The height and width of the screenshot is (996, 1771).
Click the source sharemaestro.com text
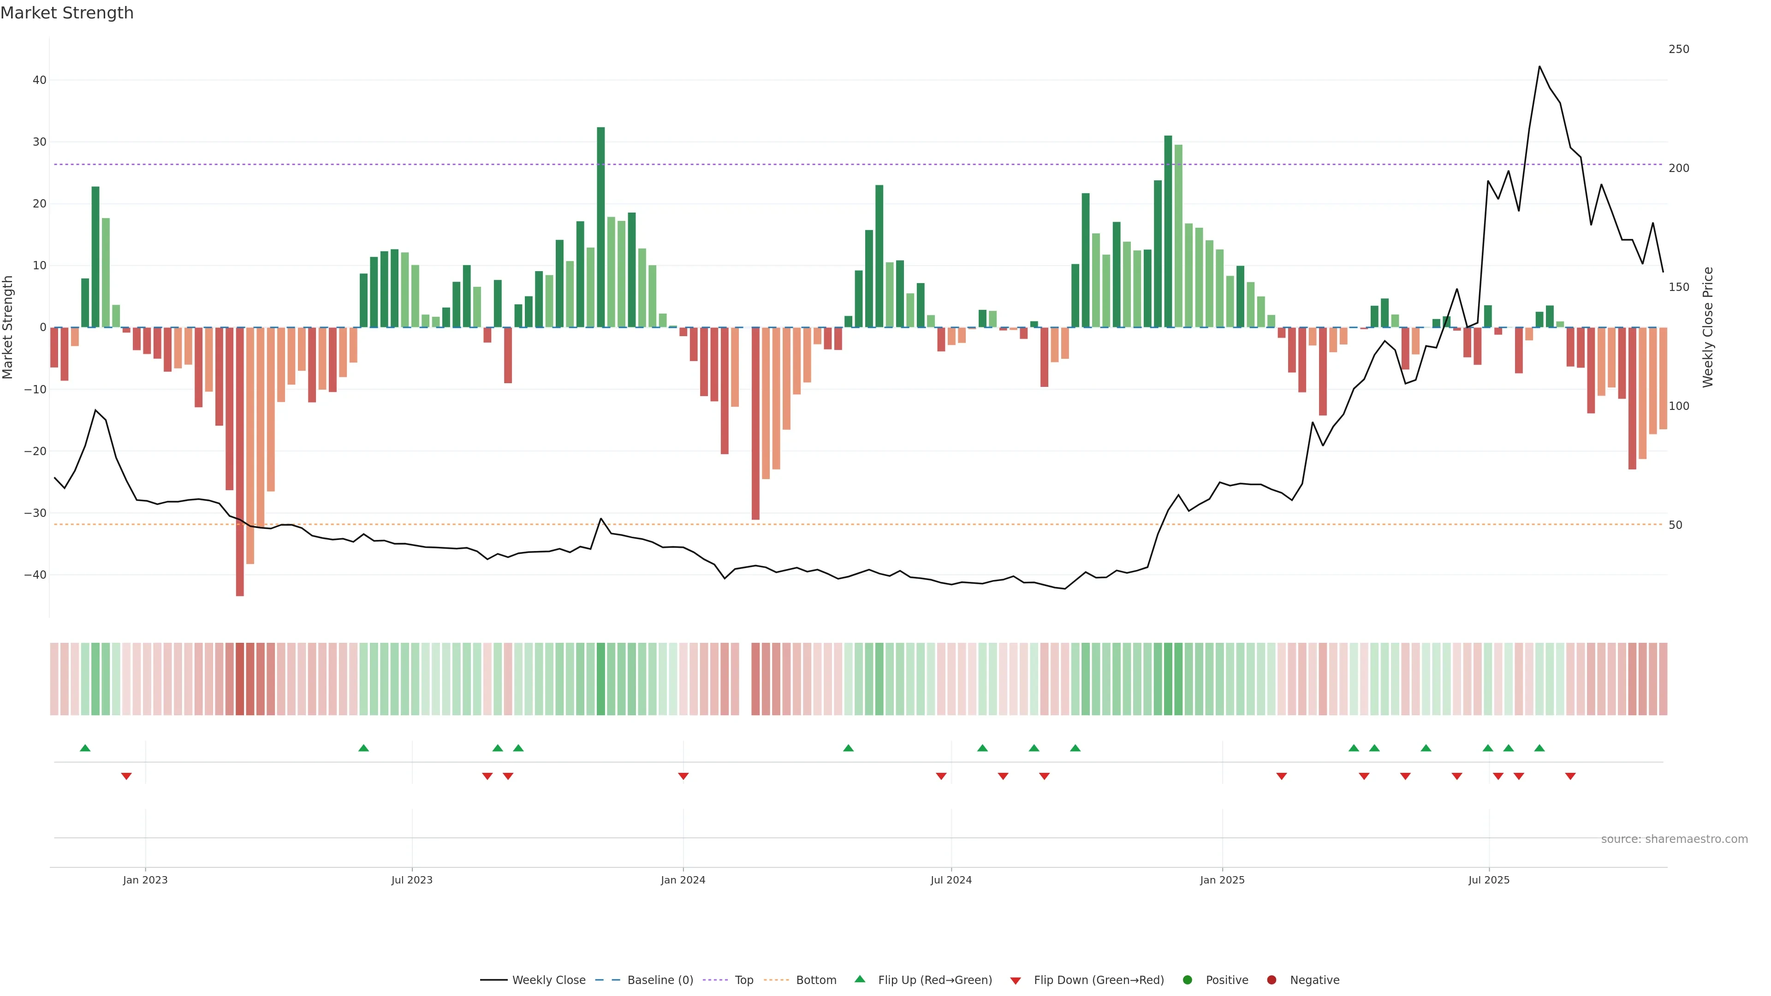point(1674,839)
